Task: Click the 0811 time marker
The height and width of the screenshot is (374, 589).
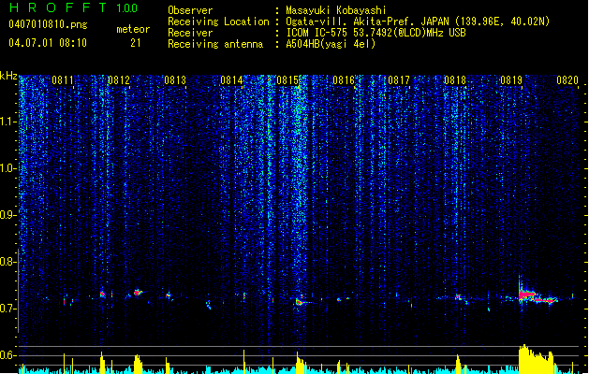Action: click(63, 80)
